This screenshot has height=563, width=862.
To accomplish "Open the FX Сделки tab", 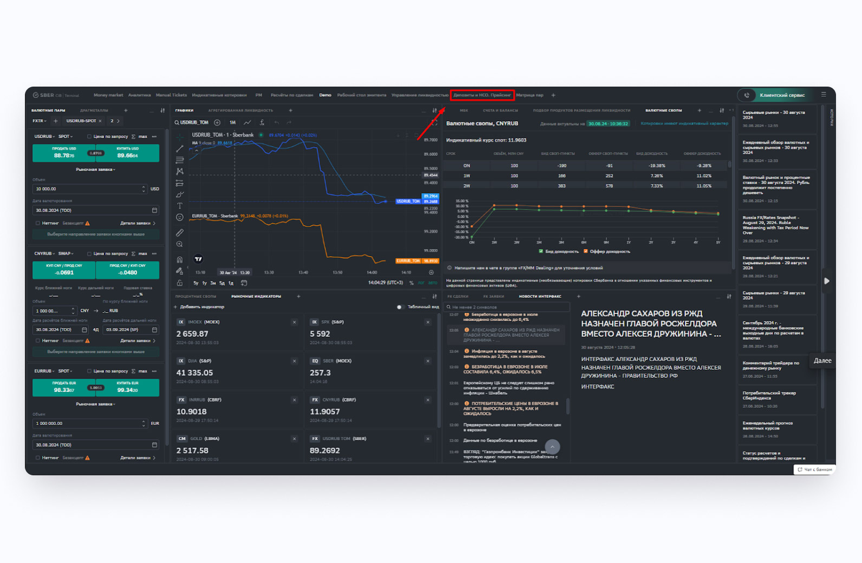I will pos(458,296).
